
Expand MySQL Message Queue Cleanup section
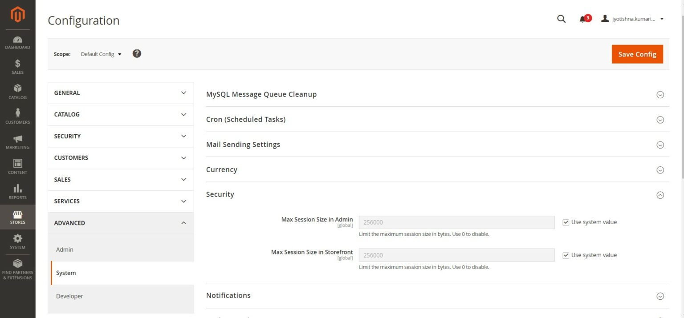[437, 94]
